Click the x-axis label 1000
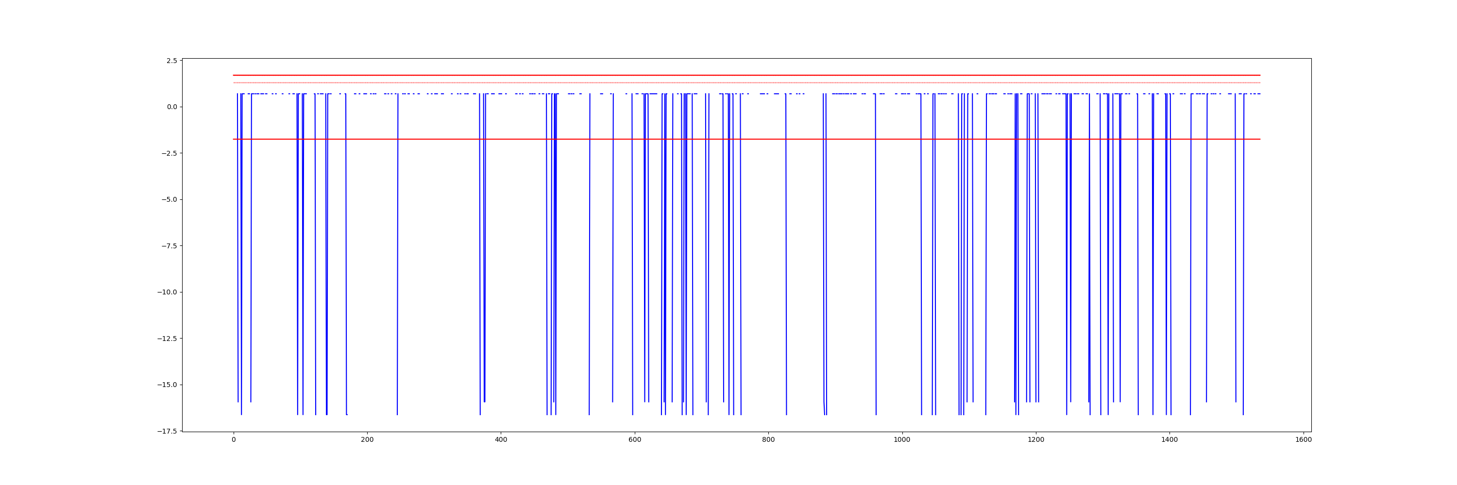The image size is (1457, 485). click(x=902, y=440)
